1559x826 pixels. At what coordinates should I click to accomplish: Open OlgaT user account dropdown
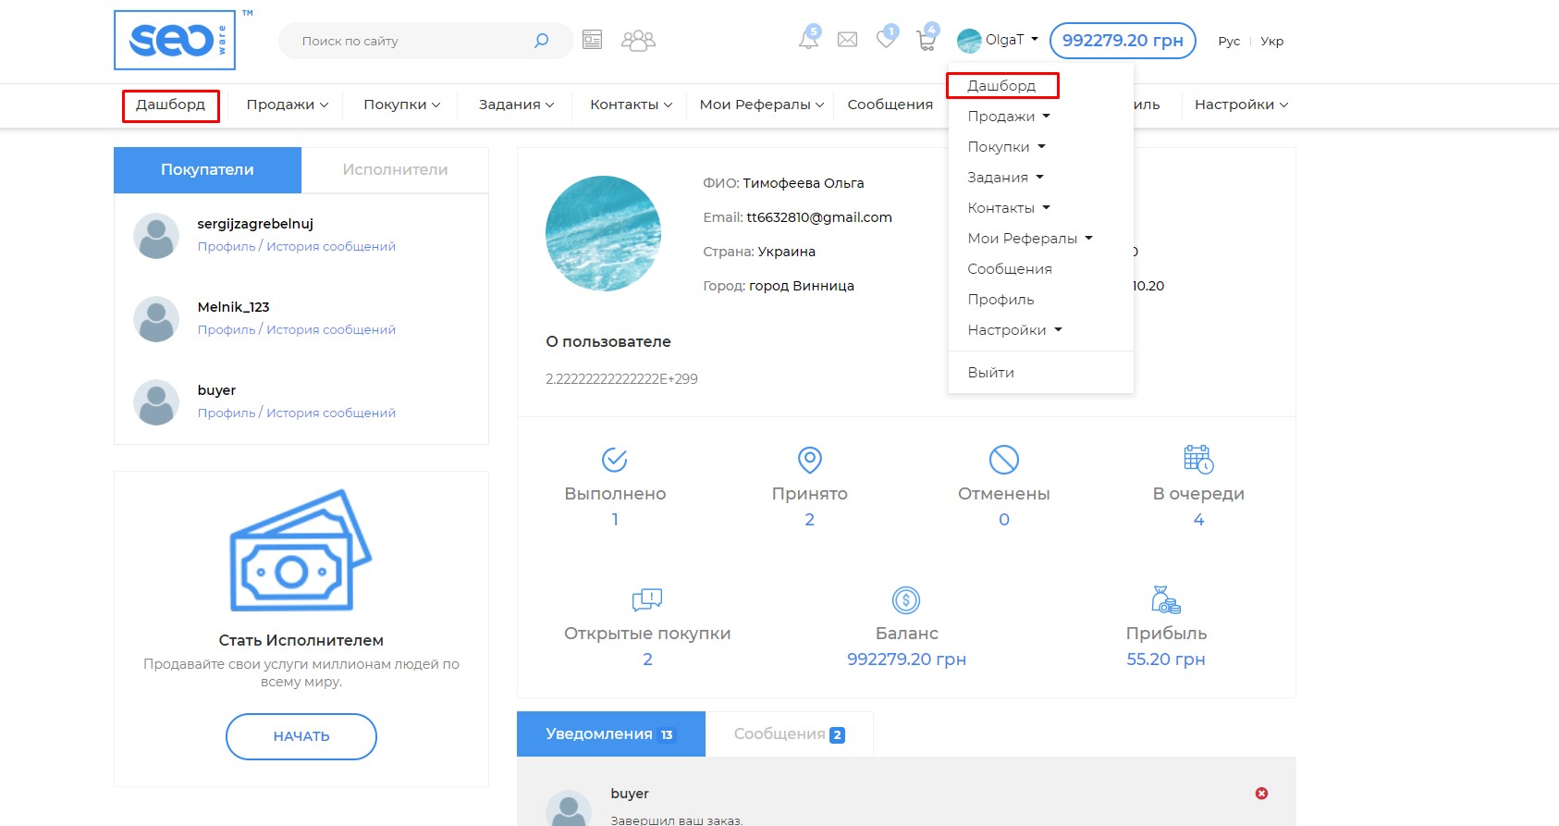click(x=999, y=40)
